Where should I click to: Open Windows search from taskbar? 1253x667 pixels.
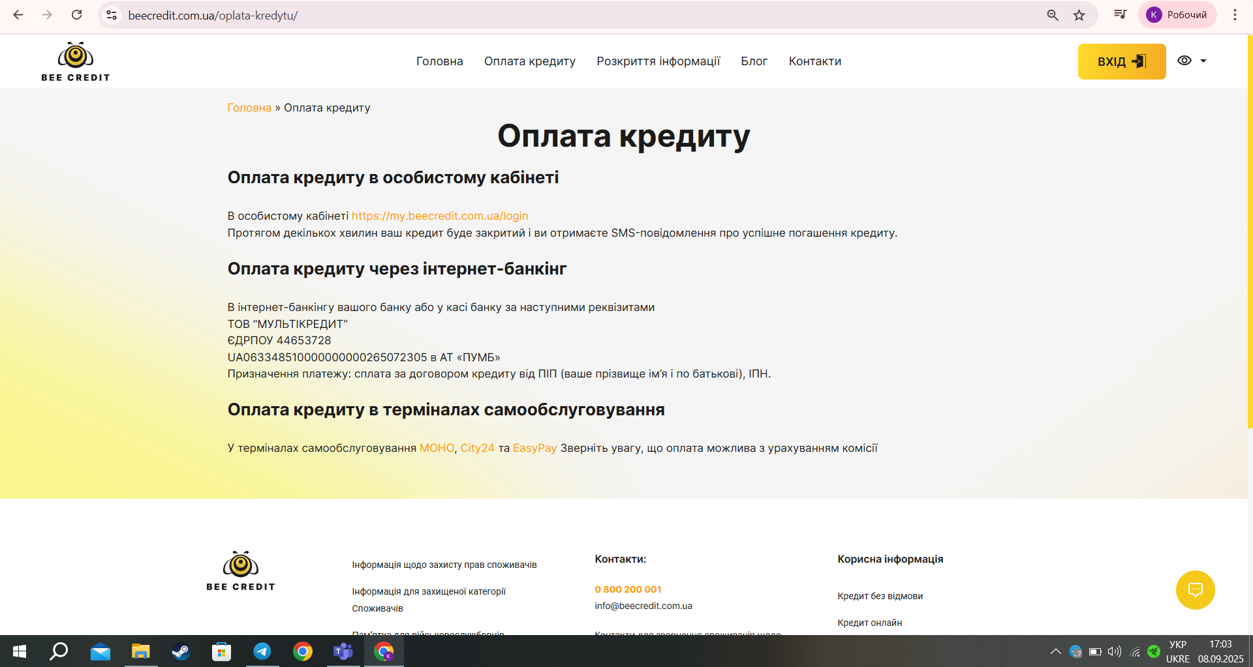[59, 651]
